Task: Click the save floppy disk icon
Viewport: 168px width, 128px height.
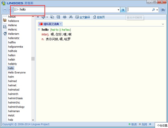Action: [x=58, y=17]
